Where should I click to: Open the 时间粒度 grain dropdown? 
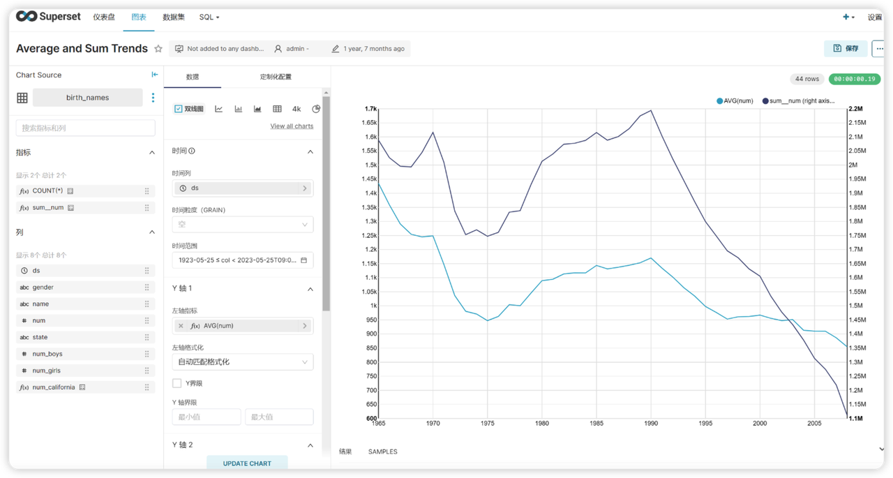coord(242,225)
